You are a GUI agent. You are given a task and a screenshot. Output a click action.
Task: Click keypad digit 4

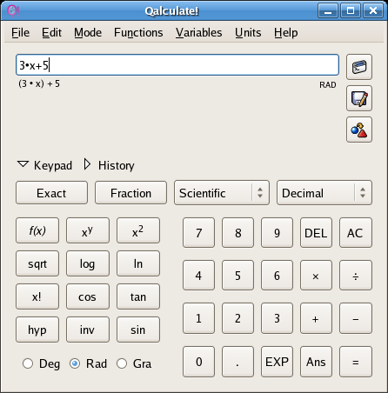pyautogui.click(x=199, y=276)
